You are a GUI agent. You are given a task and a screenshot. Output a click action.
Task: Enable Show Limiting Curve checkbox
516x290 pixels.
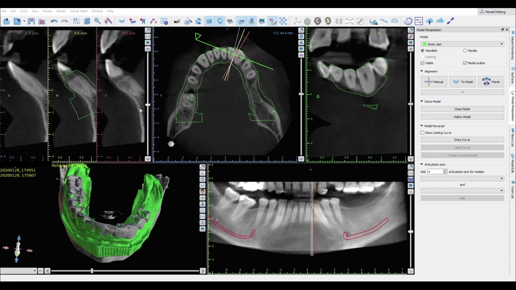coord(422,133)
